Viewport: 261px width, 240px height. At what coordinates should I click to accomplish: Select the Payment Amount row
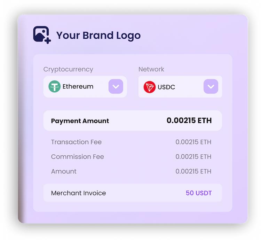coord(133,121)
